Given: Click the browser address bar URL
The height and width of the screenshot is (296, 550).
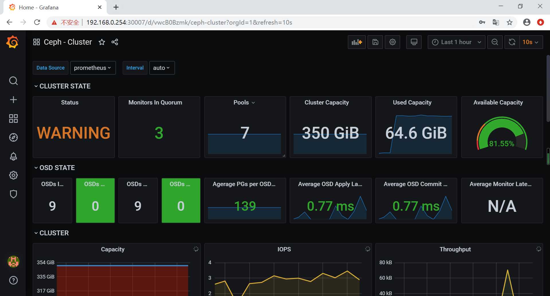Looking at the screenshot, I should 189,22.
